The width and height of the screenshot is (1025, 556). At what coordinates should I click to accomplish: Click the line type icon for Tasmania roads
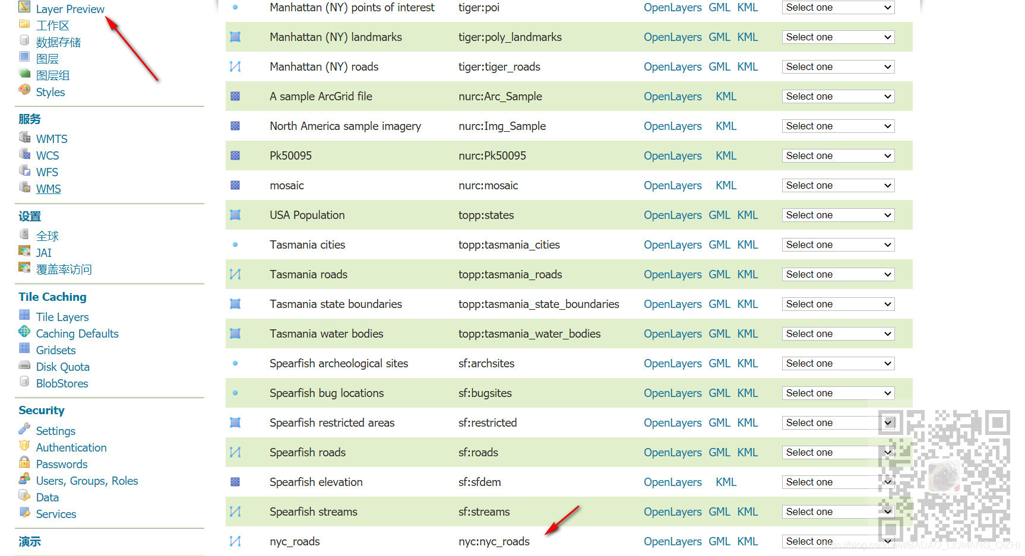(235, 274)
